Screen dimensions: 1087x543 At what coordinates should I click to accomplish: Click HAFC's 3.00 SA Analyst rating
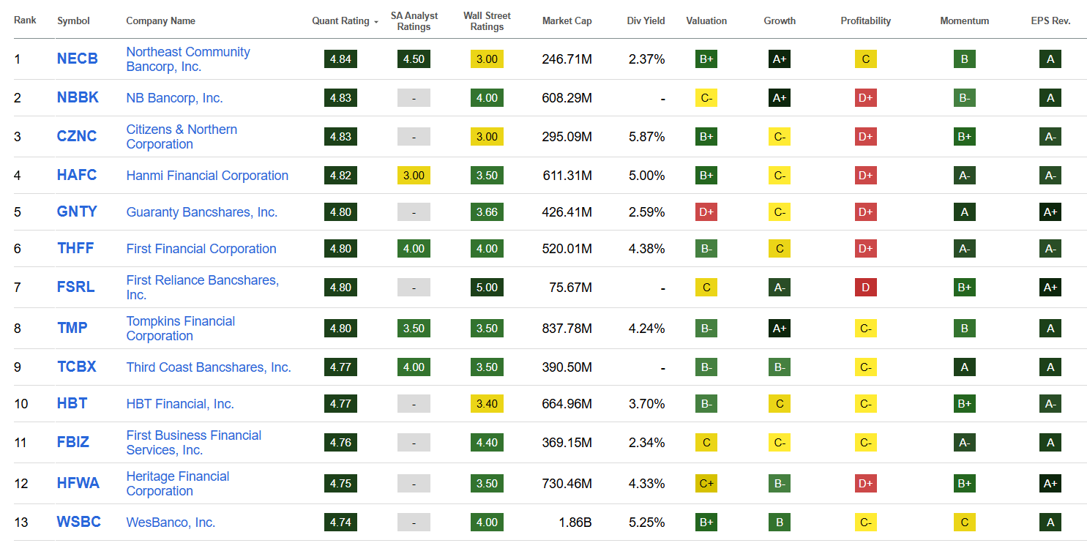click(x=414, y=176)
